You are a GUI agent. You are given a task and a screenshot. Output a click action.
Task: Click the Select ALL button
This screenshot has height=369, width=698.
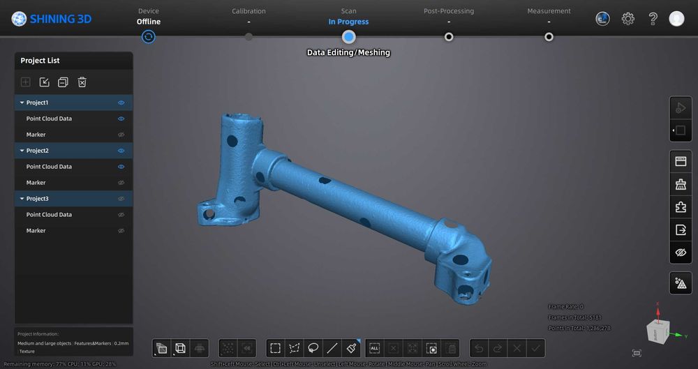pos(374,348)
